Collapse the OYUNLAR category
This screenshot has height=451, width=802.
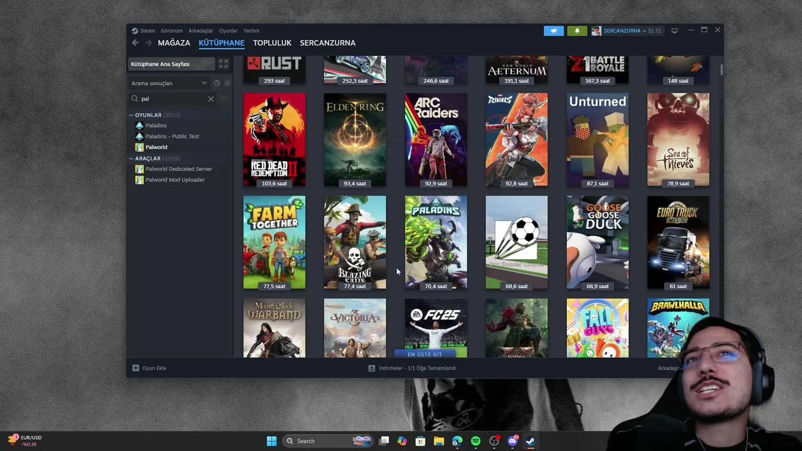click(132, 115)
